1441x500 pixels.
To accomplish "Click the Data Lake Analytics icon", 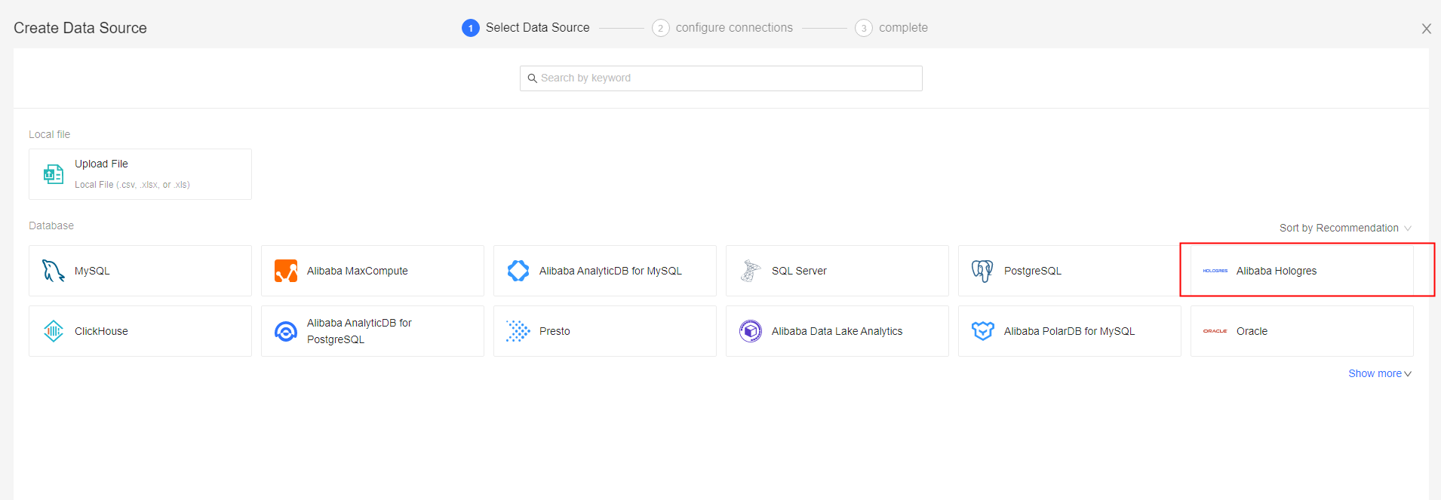I will pyautogui.click(x=751, y=331).
